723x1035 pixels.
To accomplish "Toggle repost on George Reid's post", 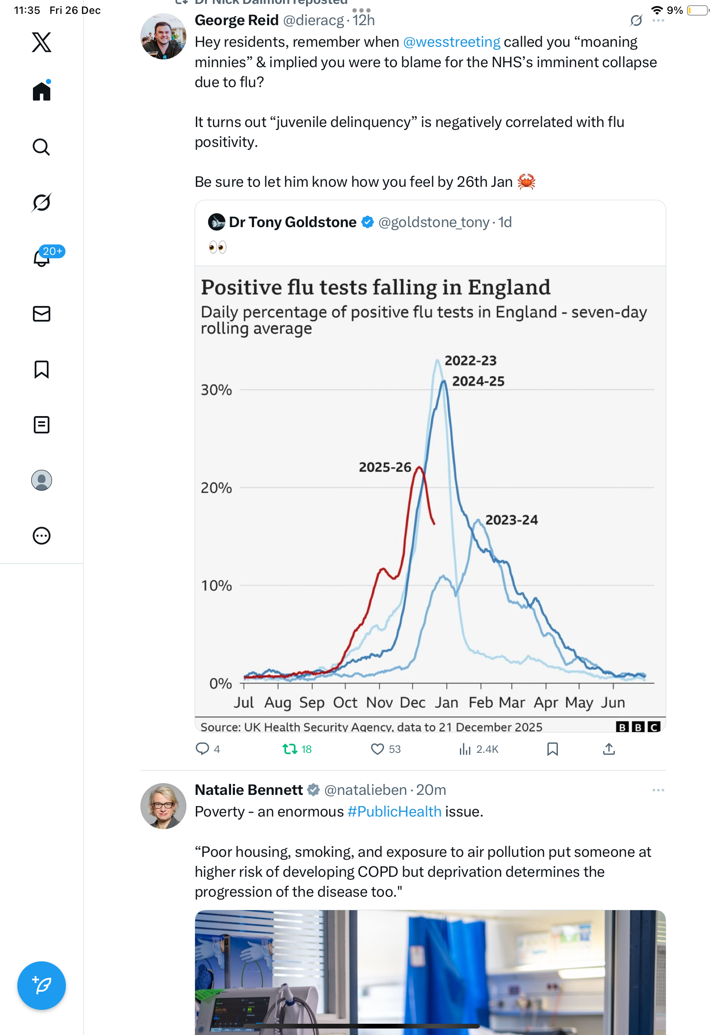I will [290, 749].
